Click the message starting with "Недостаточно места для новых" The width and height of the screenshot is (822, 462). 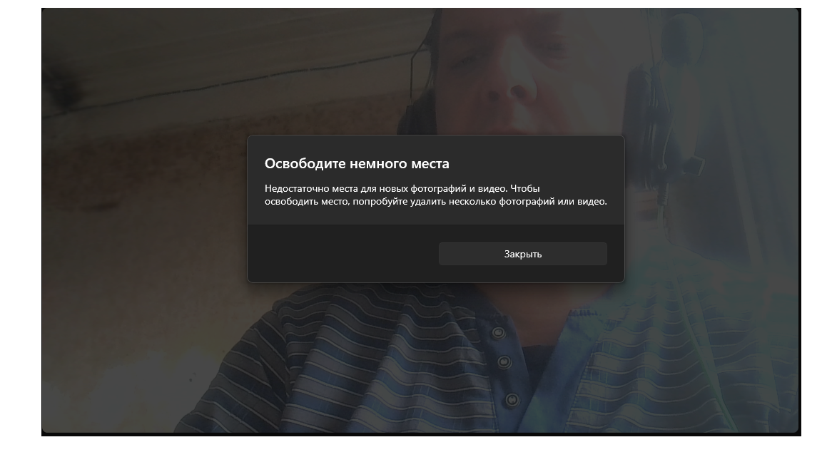tap(436, 195)
